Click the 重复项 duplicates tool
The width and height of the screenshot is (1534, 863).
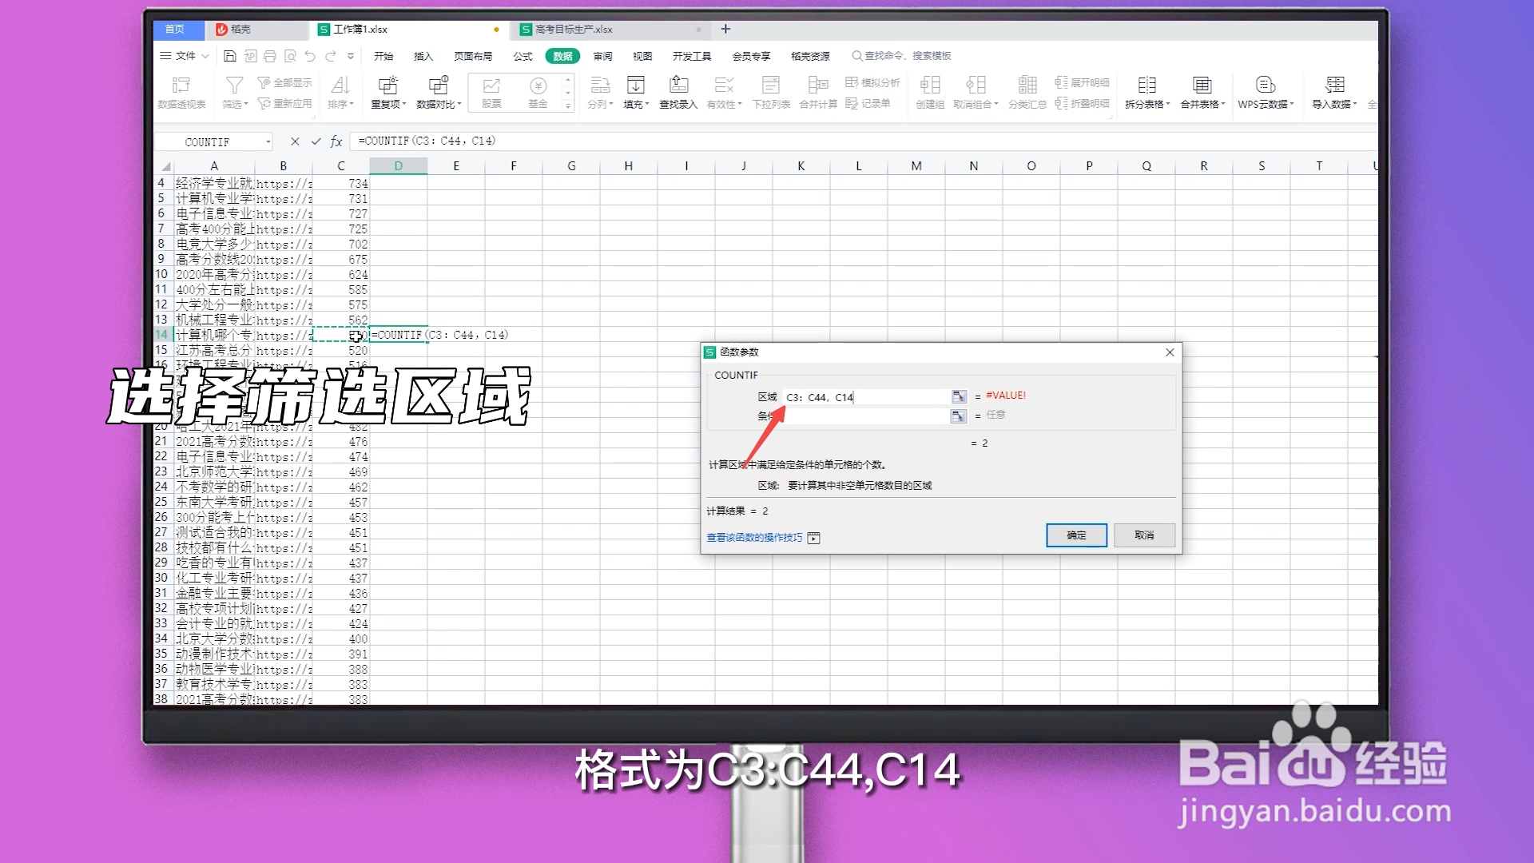(x=387, y=89)
